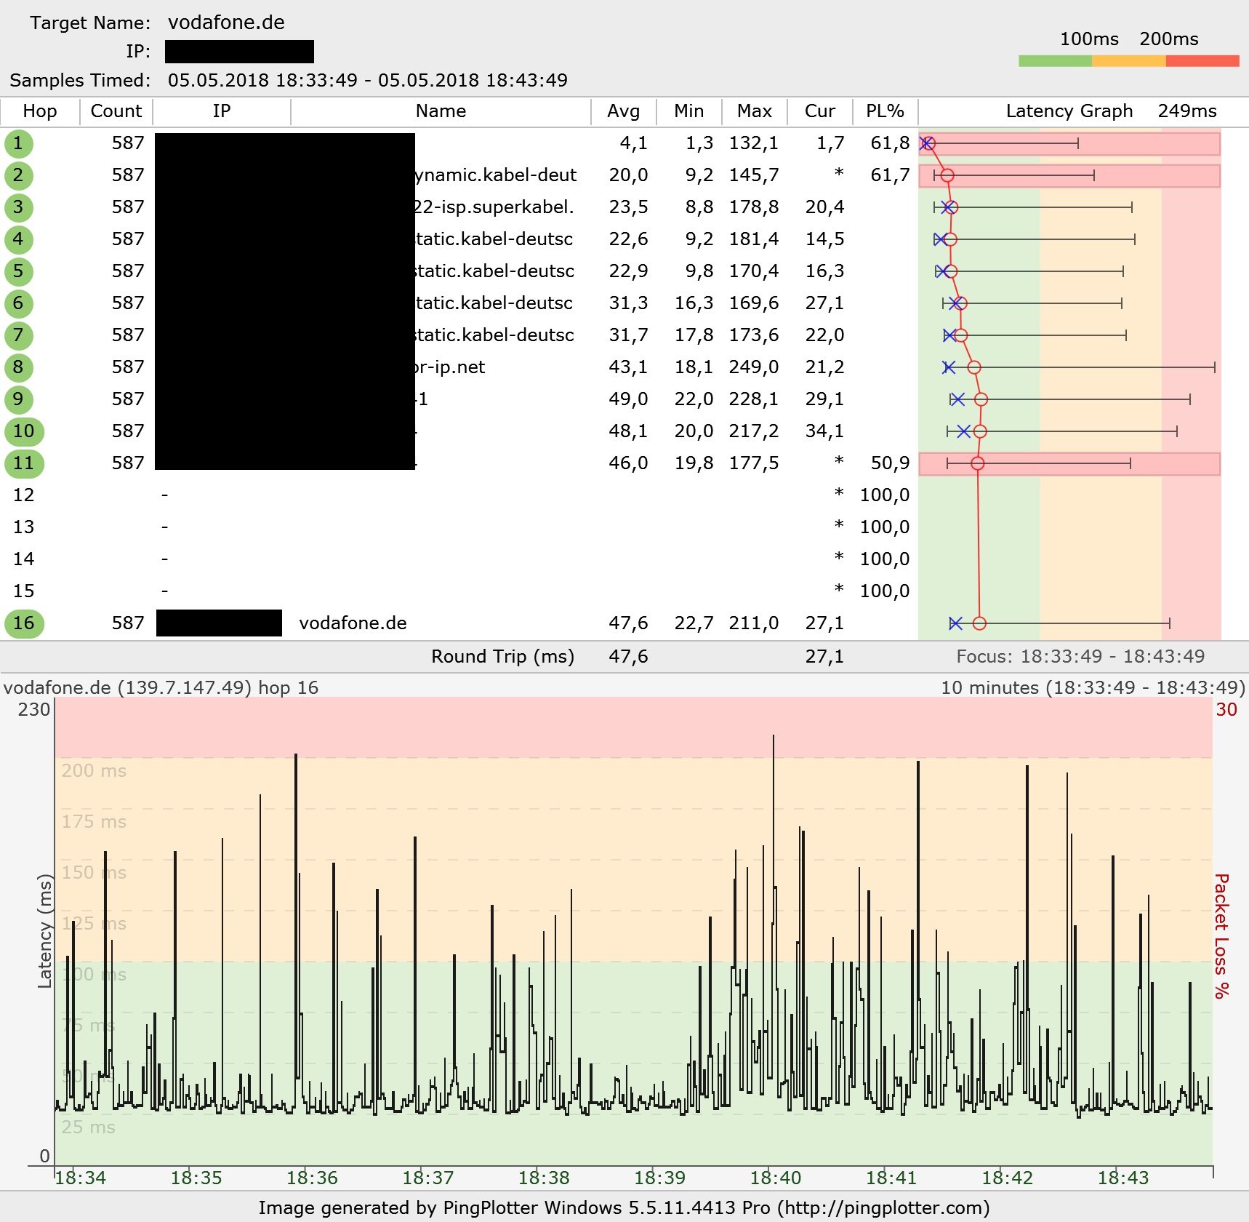Viewport: 1249px width, 1222px height.
Task: Click packet loss 61,8 for hop 1
Action: click(890, 143)
